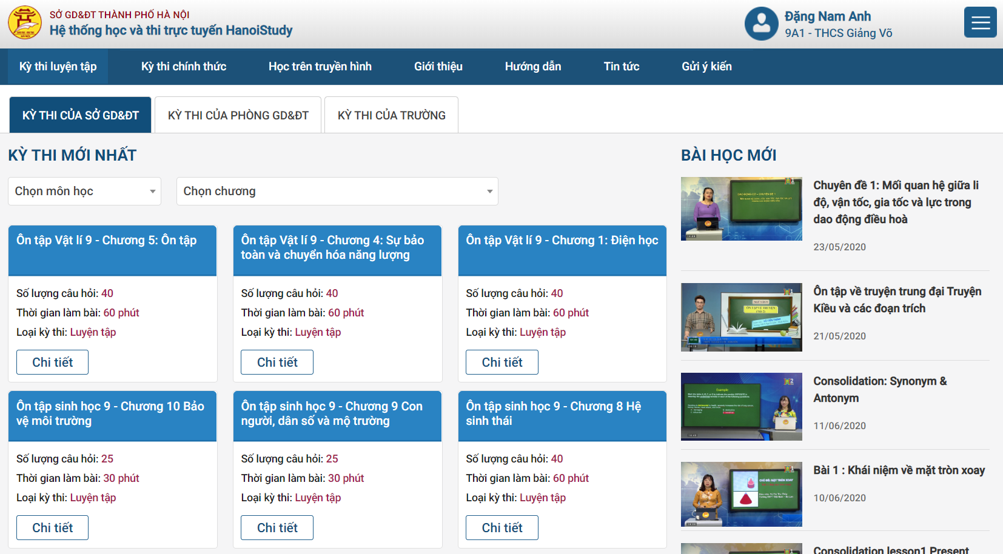Click the date 23/05/2020
This screenshot has width=1003, height=554.
coord(840,247)
